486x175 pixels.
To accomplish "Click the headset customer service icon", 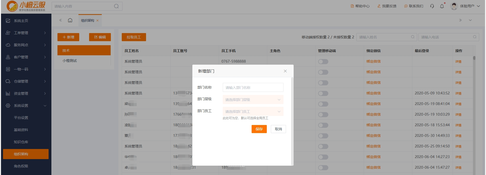I will [x=432, y=6].
